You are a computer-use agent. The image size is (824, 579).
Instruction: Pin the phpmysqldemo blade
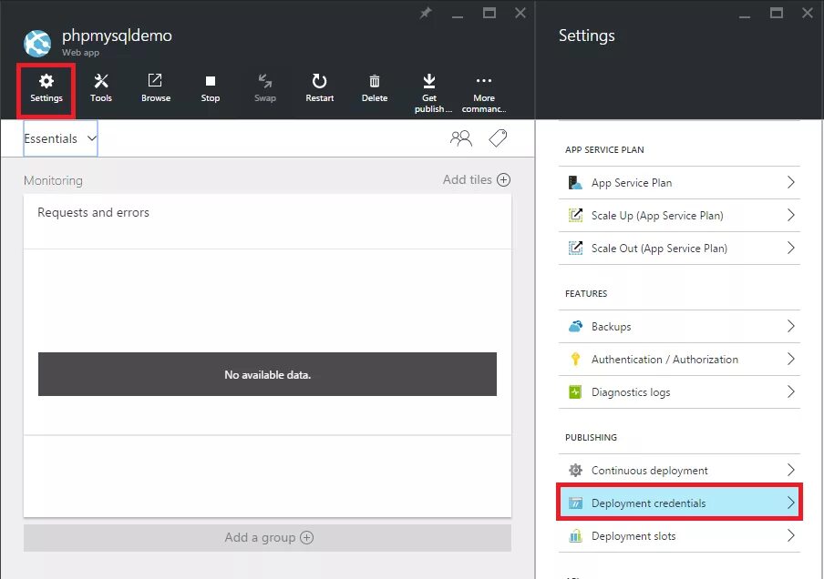coord(425,13)
